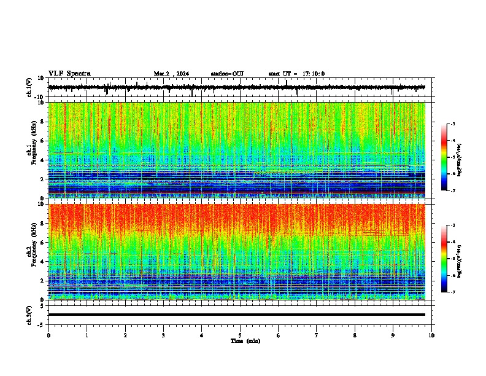Screen dimensions: 486x376
Task: Select the "ch.3(V)" axis label
Action: [29, 315]
